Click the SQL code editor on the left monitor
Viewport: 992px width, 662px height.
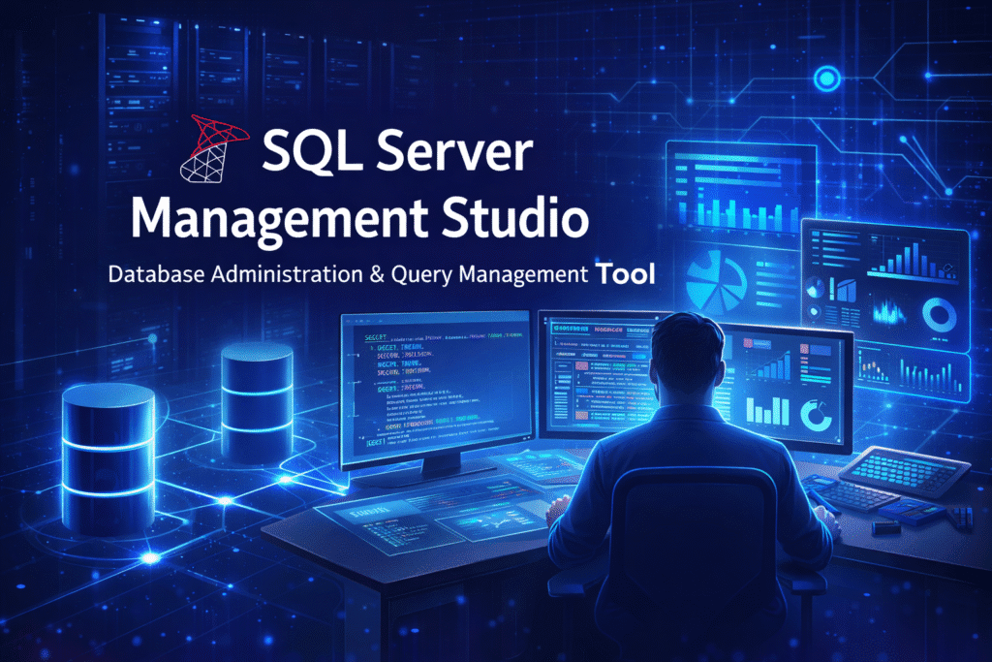click(436, 388)
